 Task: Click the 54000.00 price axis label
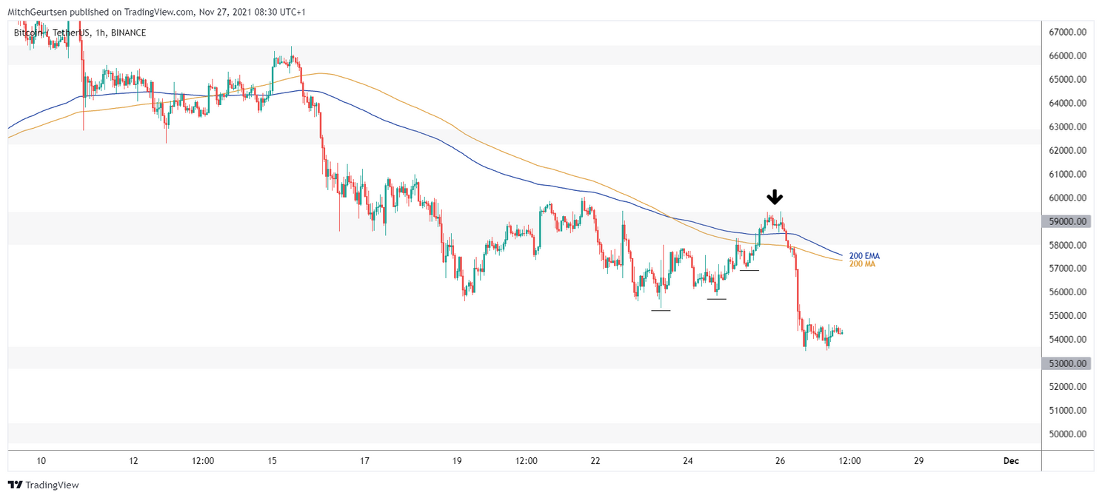coord(1067,340)
